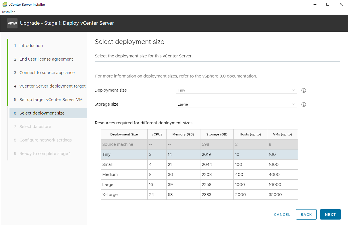Viewport: 348px width, 225px height.
Task: Go to step 2 End user license agreement
Action: click(x=46, y=59)
